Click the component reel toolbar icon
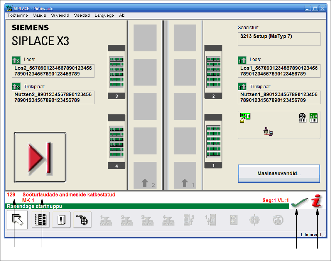Image resolution: width=331 pixels, height=261 pixels. (x=82, y=220)
